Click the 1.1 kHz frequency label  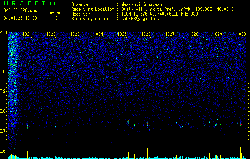pos(4,52)
